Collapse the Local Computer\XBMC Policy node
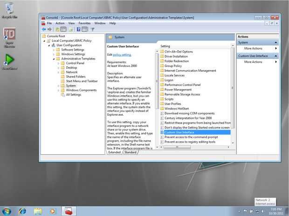This screenshot has width=289, height=216. click(x=44, y=41)
